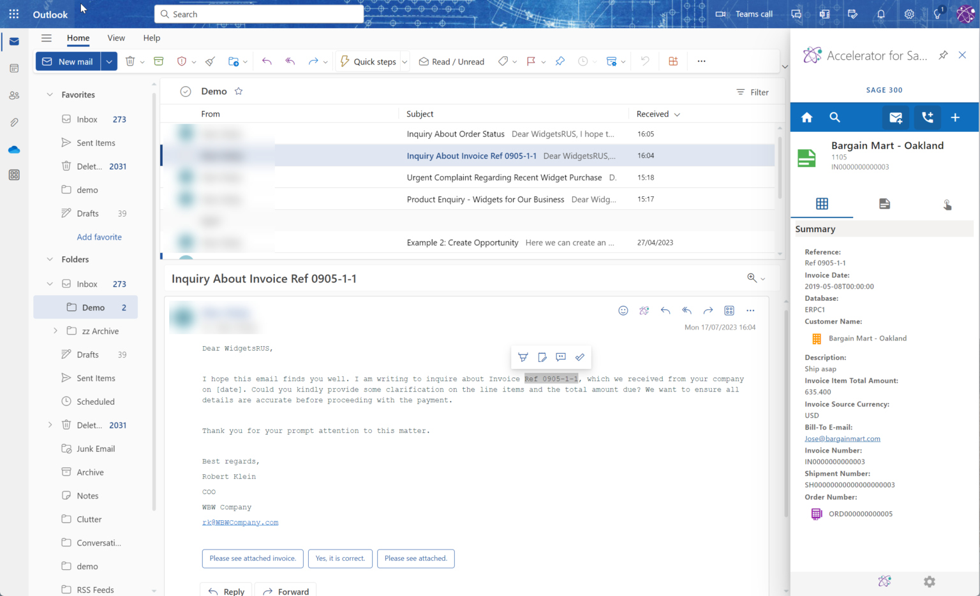Open the OneDrive cloud icon in left rail
Viewport: 980px width, 596px height.
point(14,150)
